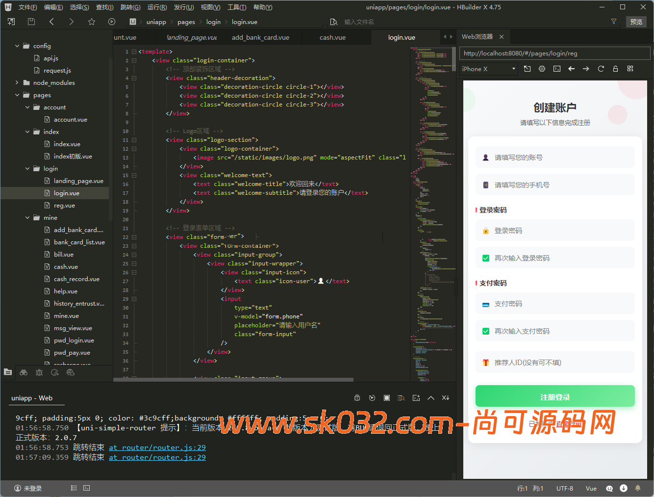Click the filter icon beside preview button
The width and height of the screenshot is (654, 497).
(613, 22)
